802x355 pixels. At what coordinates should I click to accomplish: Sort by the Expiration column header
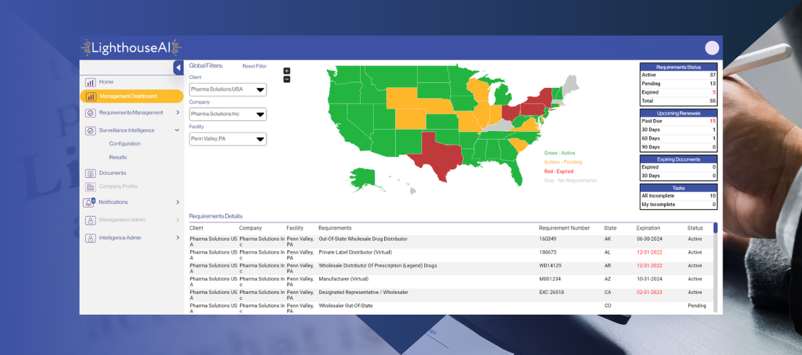pyautogui.click(x=648, y=228)
